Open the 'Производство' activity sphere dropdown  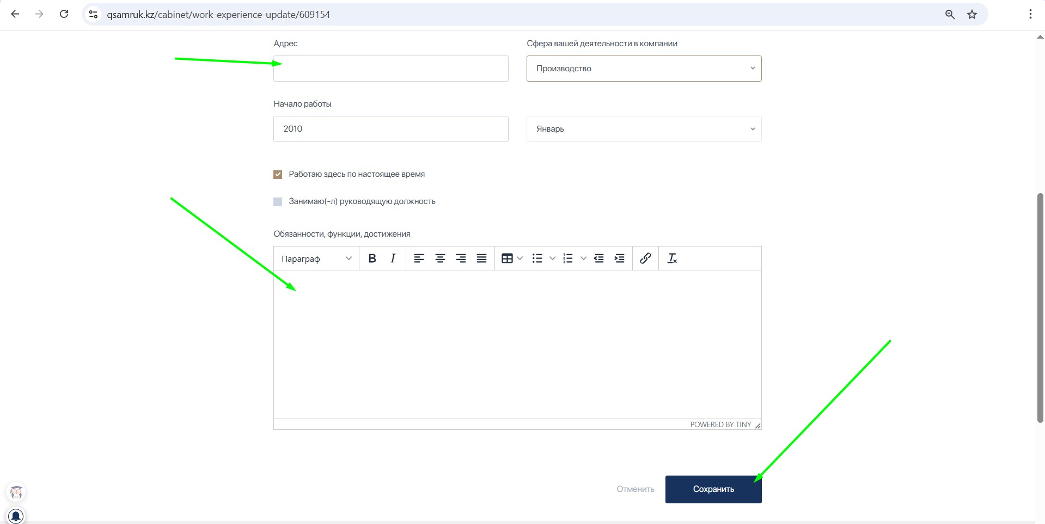click(644, 69)
